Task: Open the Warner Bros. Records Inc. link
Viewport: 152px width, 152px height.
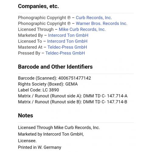Action: pyautogui.click(x=102, y=23)
